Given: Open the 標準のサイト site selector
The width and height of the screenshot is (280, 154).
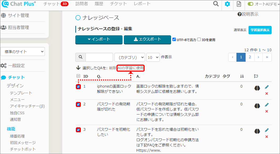Looking at the screenshot, I should point(23,52).
